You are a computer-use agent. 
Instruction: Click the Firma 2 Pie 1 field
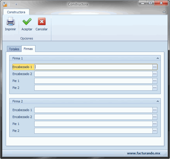(93, 124)
